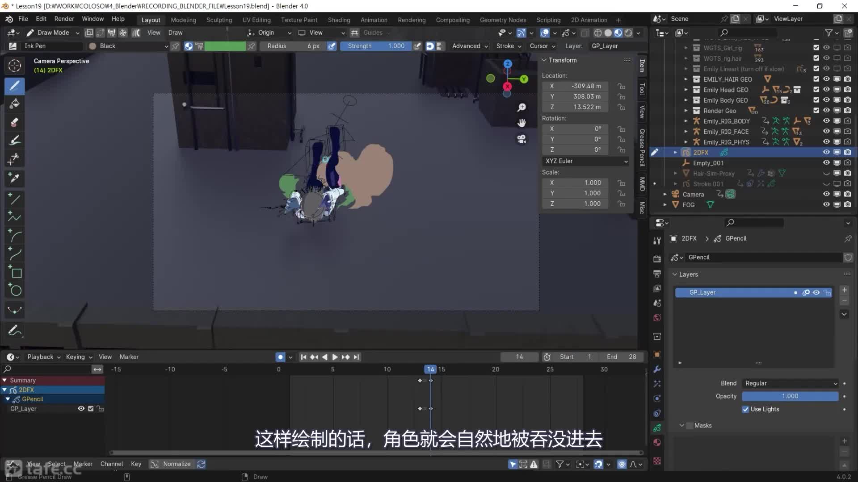Switch to the Sculpting workspace tab

[219, 20]
